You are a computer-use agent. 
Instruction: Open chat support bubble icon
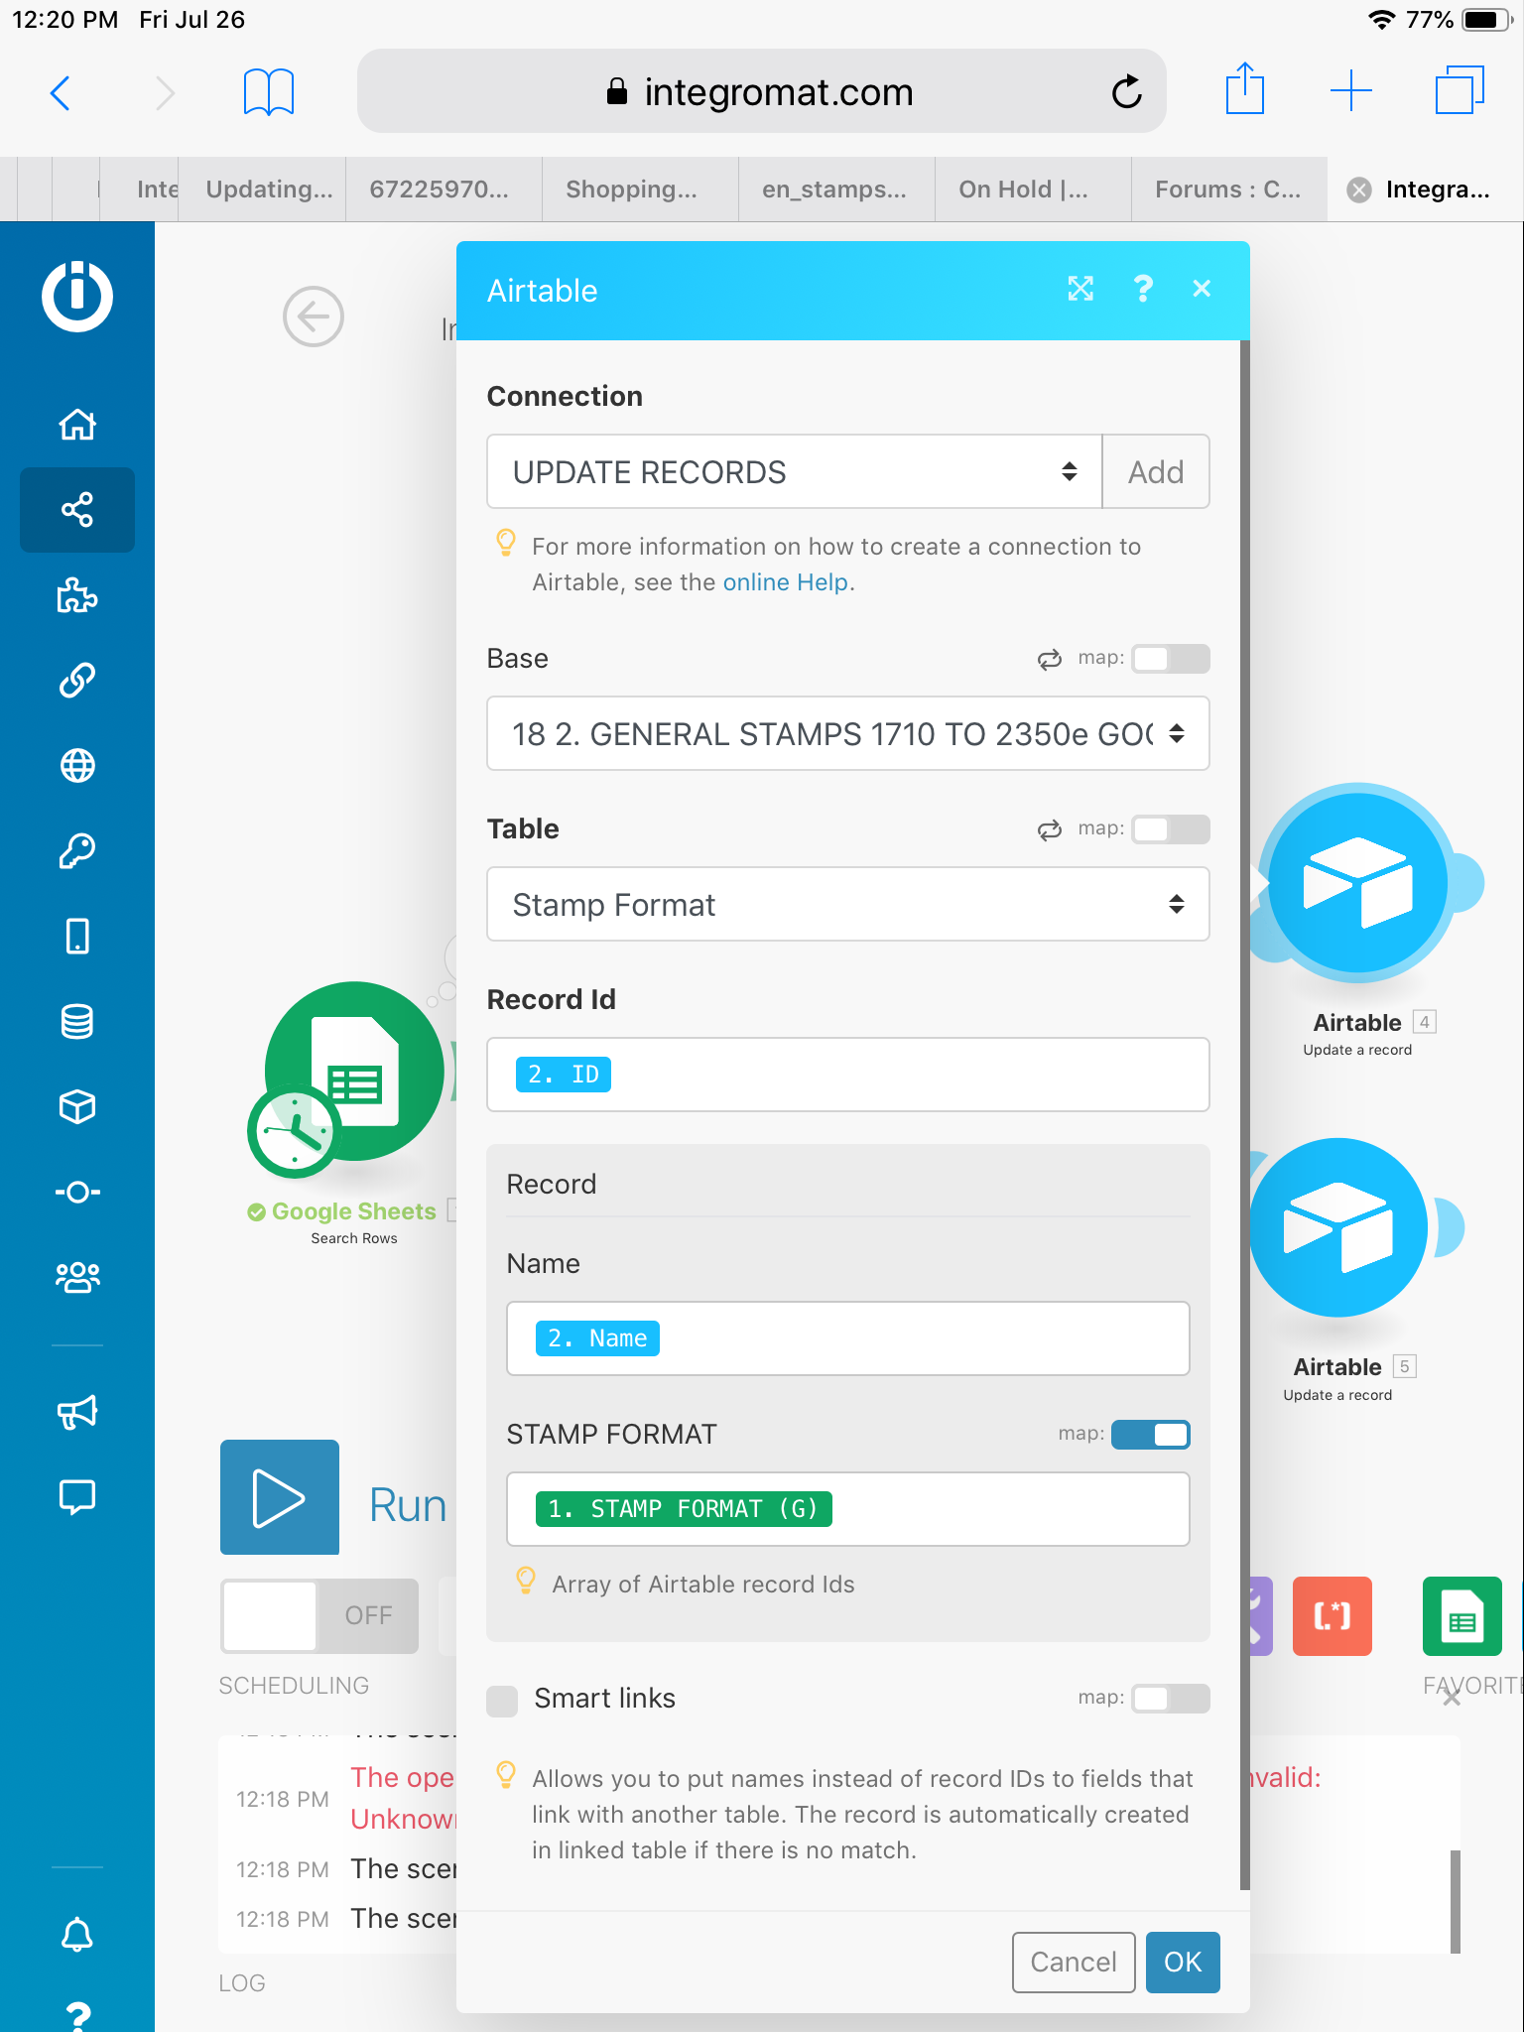77,1496
